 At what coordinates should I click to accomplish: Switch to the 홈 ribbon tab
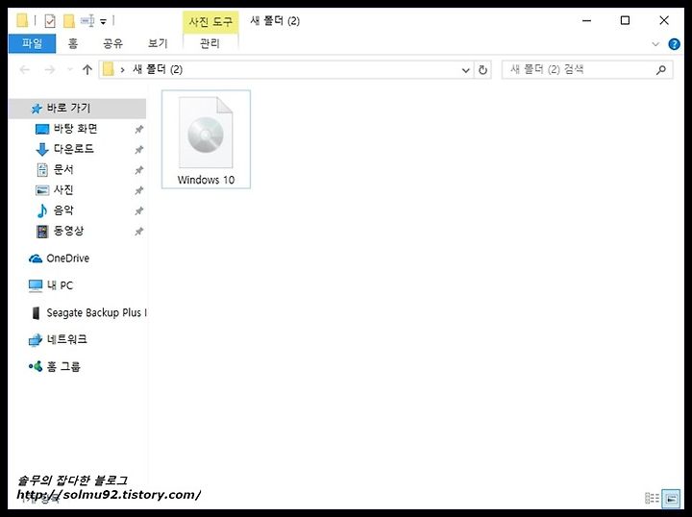point(73,43)
